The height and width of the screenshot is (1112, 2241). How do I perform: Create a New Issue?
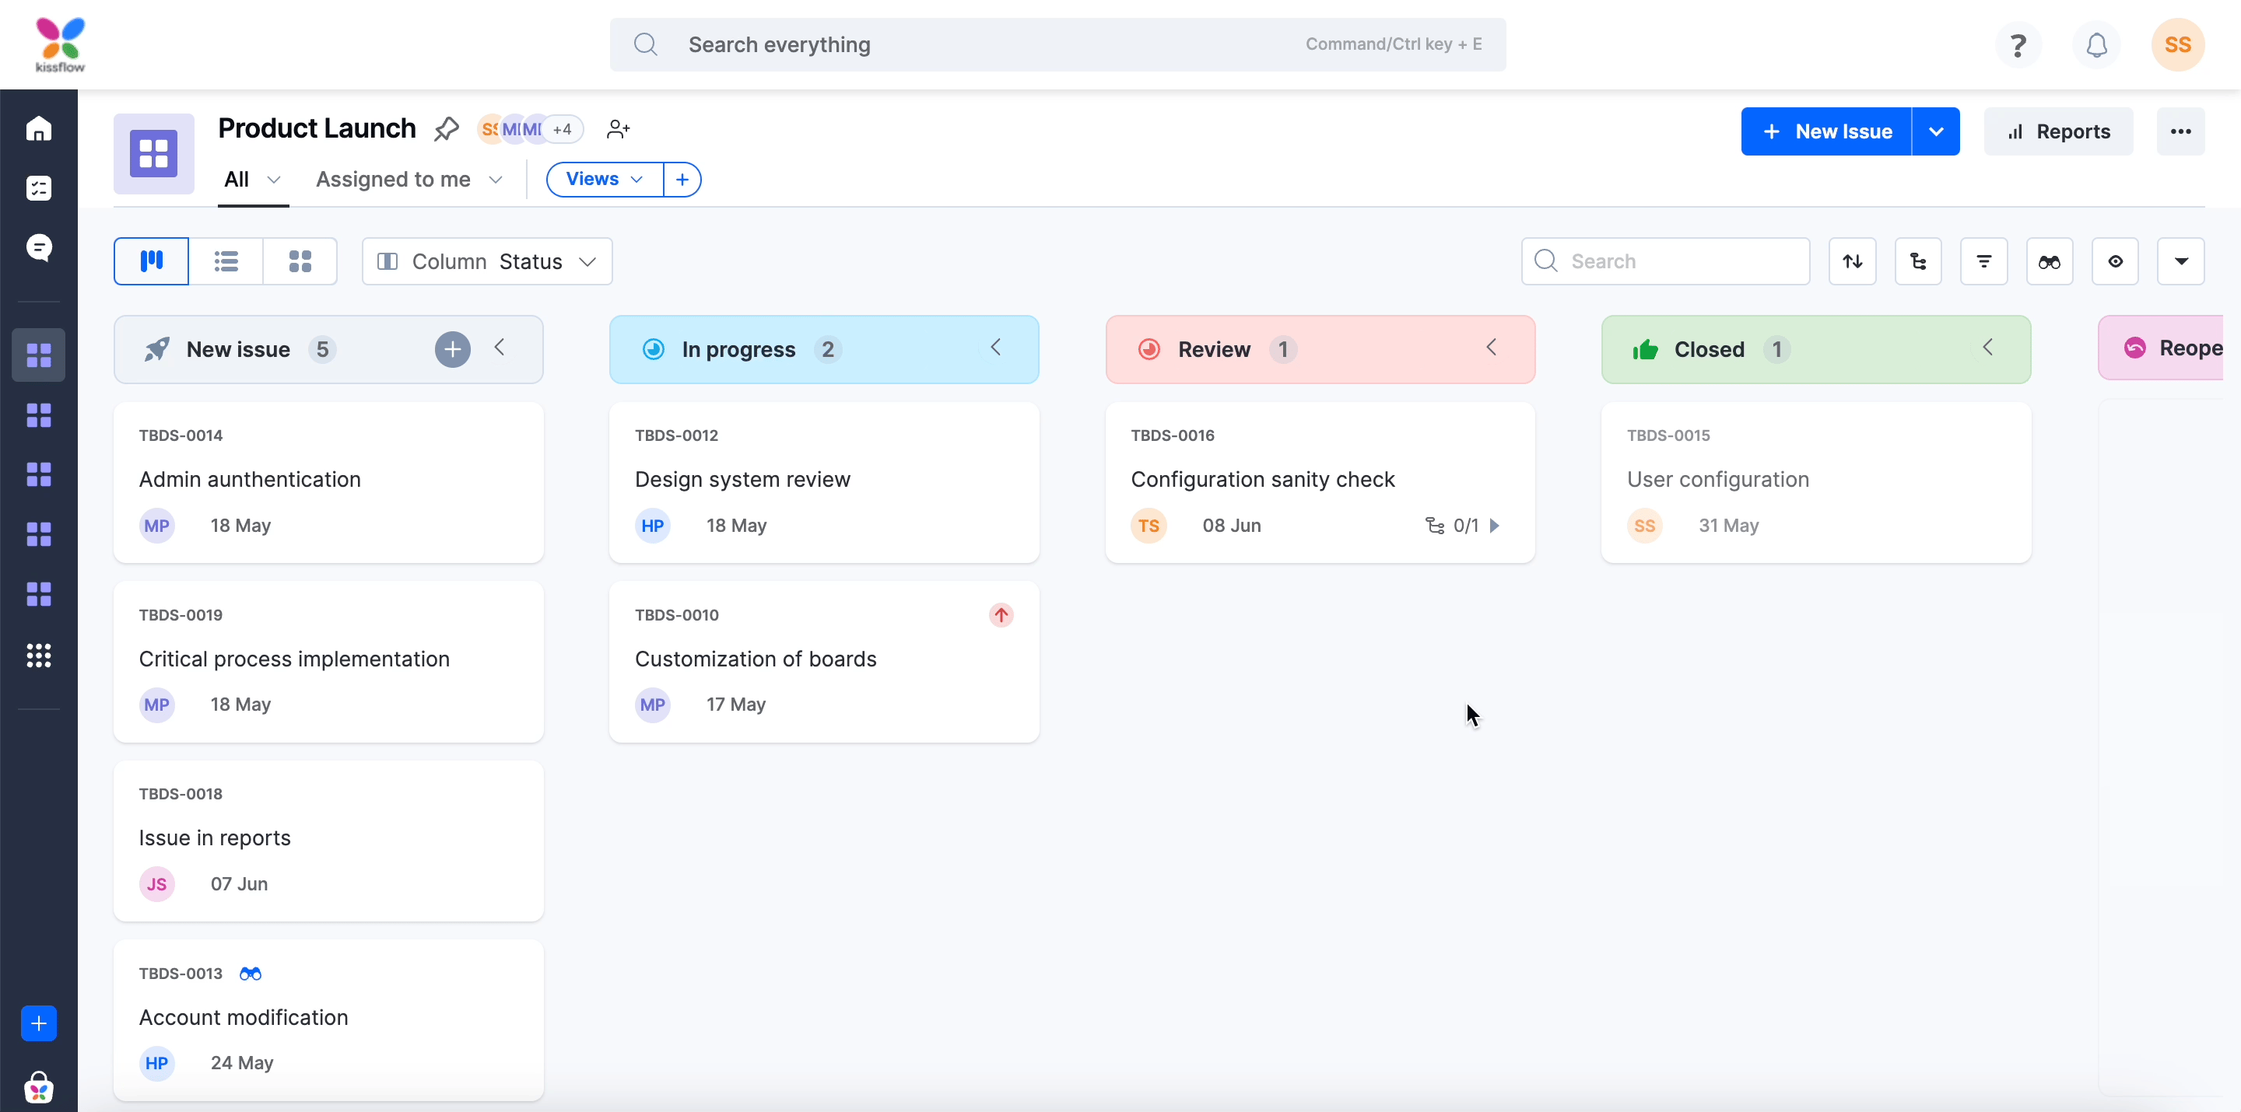(x=1826, y=131)
